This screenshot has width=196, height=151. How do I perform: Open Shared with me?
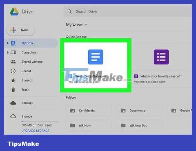(32, 62)
